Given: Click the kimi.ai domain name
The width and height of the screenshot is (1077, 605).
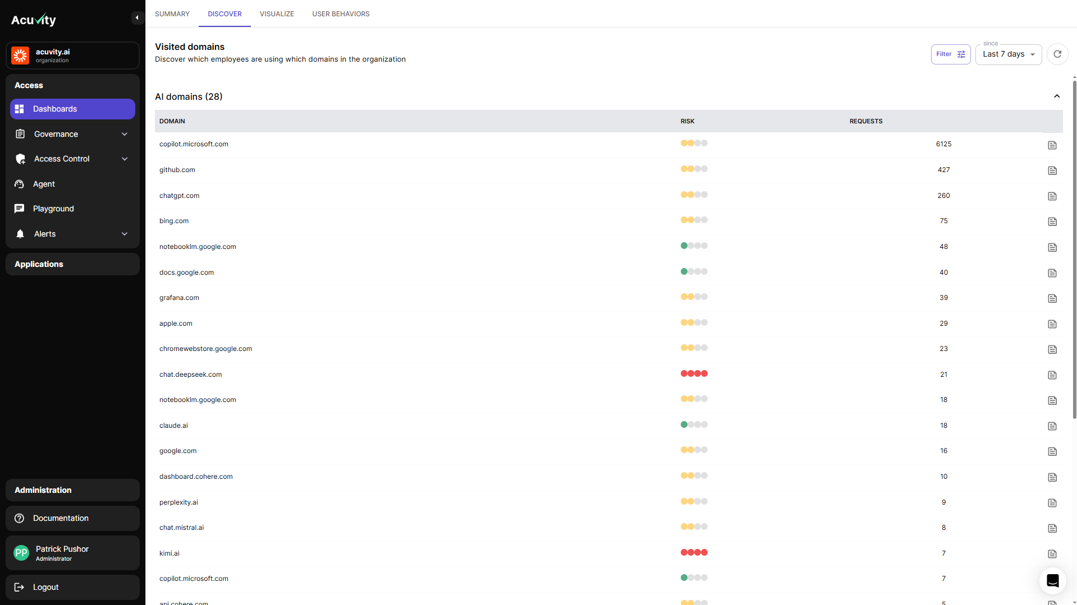Looking at the screenshot, I should coord(169,553).
